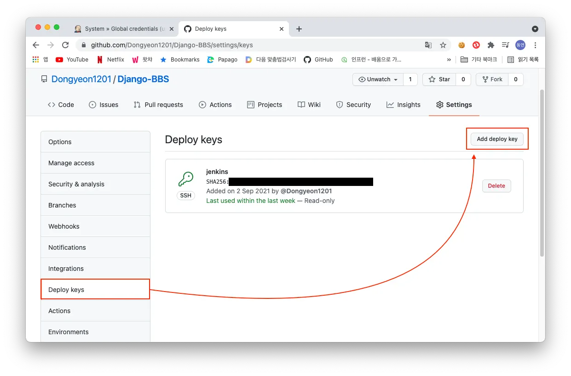This screenshot has height=376, width=571.
Task: Open the Netflix bookmark
Action: (110, 59)
